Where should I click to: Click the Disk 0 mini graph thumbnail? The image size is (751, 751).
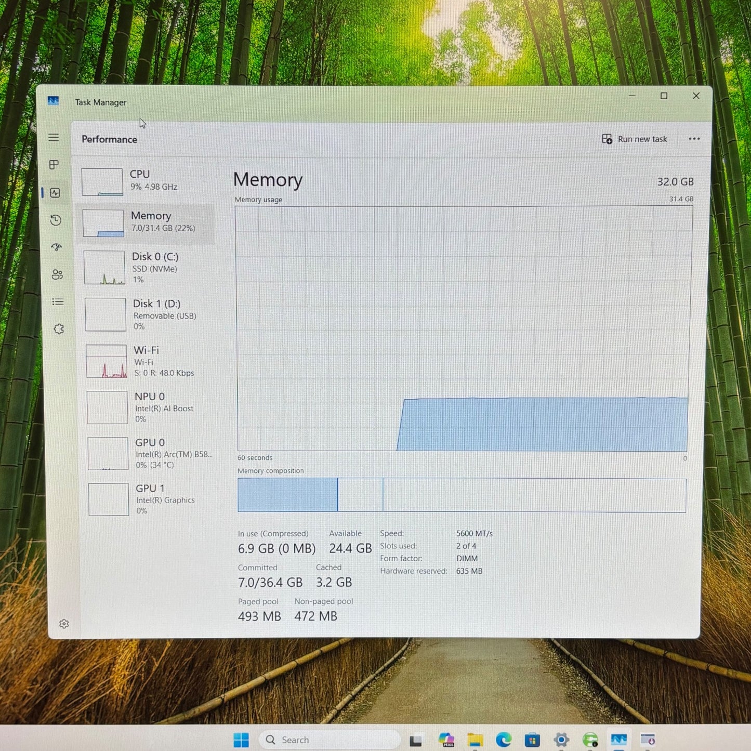[x=104, y=268]
